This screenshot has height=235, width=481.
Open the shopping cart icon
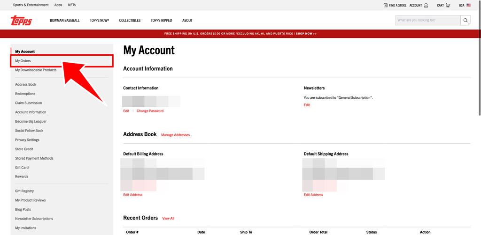[448, 5]
